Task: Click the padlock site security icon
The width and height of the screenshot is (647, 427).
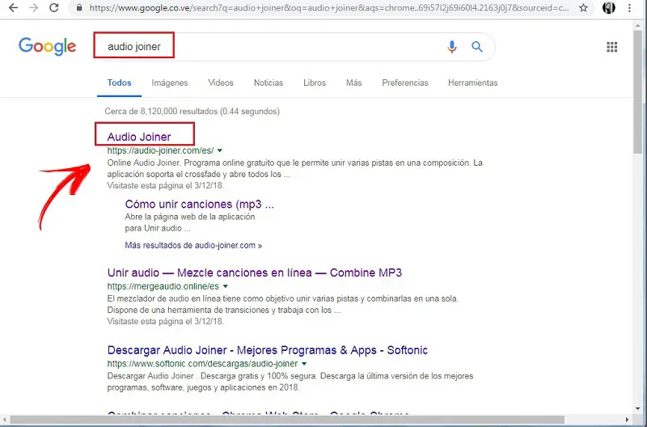Action: (79, 7)
